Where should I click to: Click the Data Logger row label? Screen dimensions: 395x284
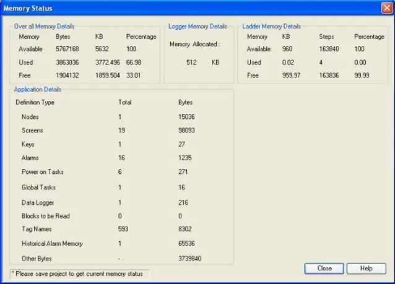[38, 203]
